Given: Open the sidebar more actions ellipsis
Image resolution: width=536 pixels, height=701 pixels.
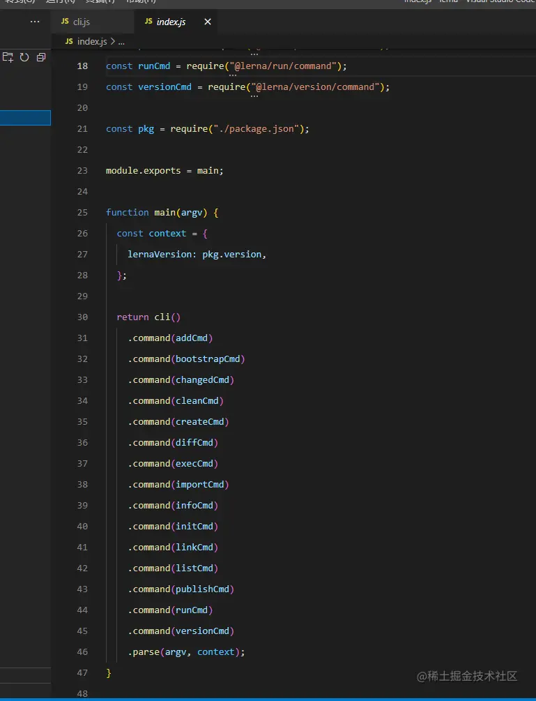Looking at the screenshot, I should click(35, 22).
